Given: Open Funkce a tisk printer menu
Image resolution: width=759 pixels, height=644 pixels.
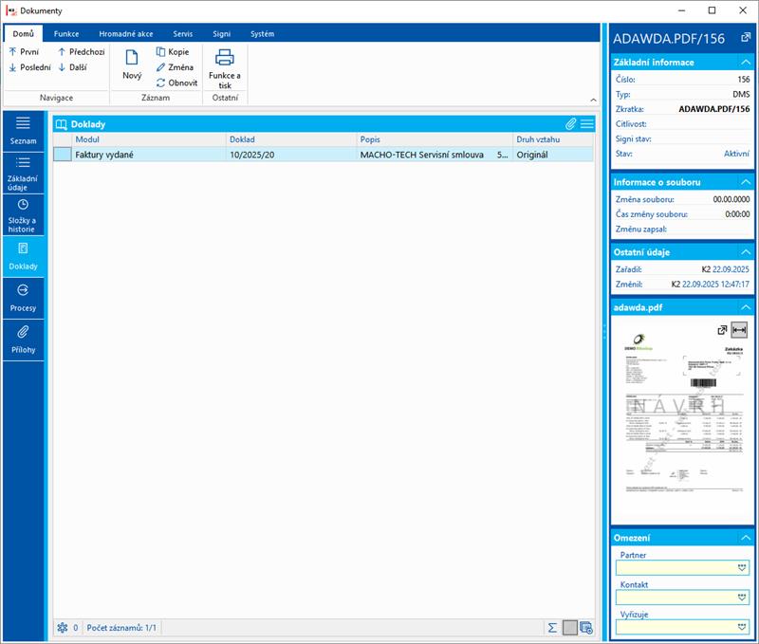Looking at the screenshot, I should [x=225, y=68].
